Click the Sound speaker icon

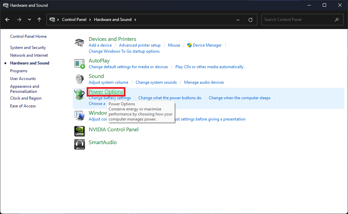click(79, 79)
